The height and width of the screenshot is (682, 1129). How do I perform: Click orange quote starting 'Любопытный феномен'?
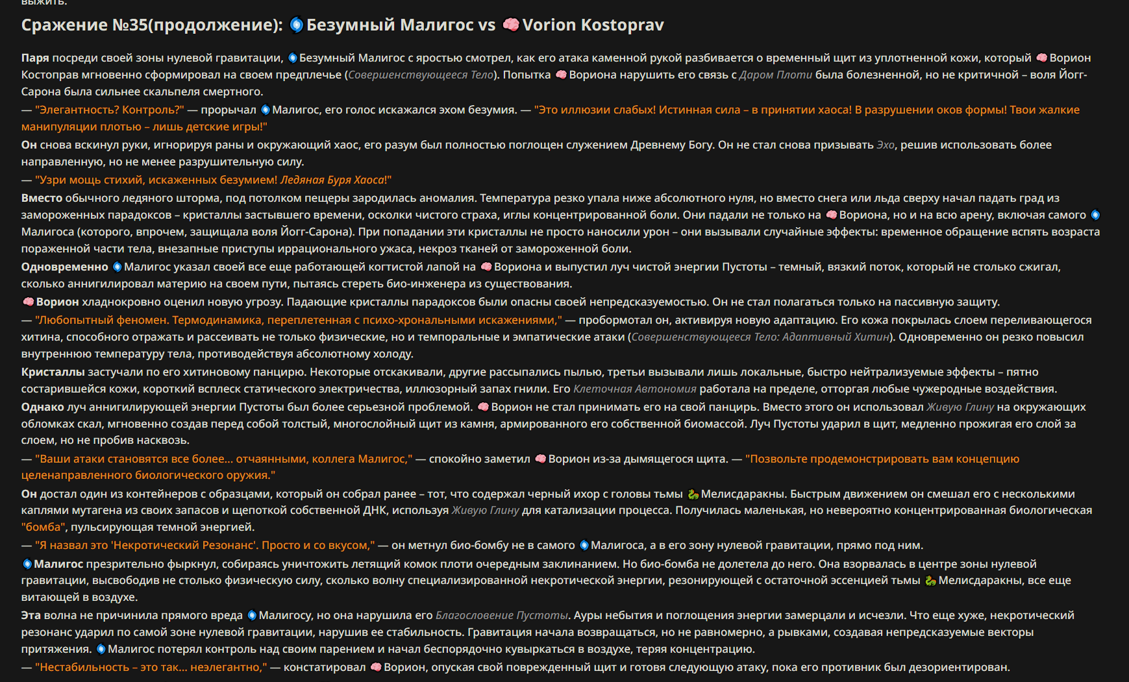[x=299, y=320]
